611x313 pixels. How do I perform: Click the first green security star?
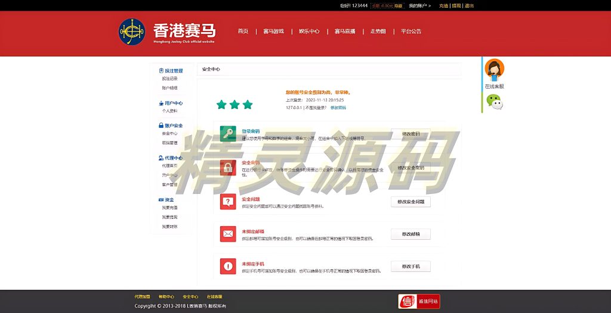(x=221, y=104)
